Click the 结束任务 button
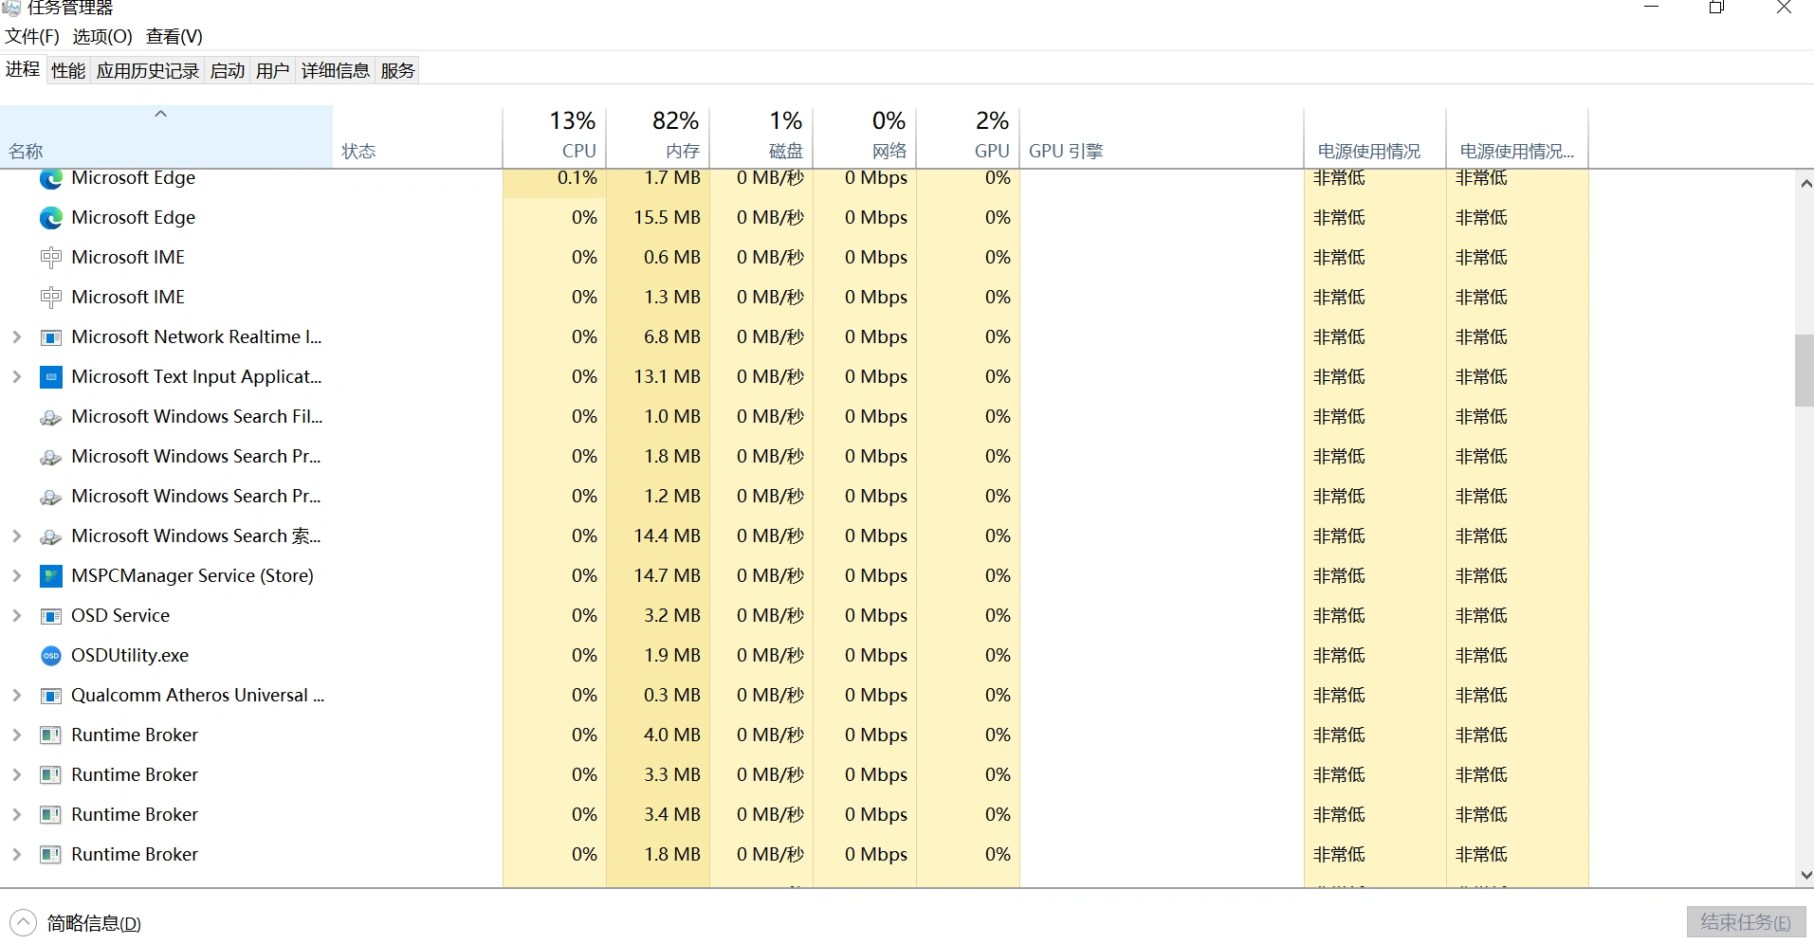 tap(1746, 922)
